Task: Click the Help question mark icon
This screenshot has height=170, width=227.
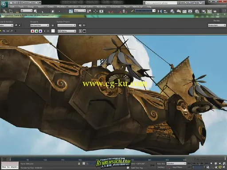Action: 200,3
